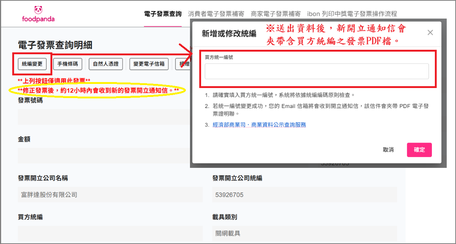456x244 pixels.
Task: Select the 富胖達股份有限公司 company name field
Action: click(x=110, y=195)
